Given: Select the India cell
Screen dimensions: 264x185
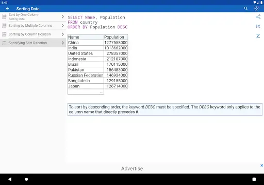Looking at the screenshot, I should (x=86, y=48).
